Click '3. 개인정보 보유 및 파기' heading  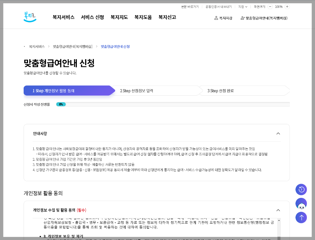tap(63, 236)
